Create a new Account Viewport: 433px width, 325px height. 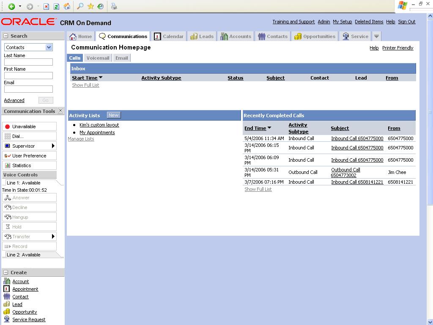pos(20,281)
